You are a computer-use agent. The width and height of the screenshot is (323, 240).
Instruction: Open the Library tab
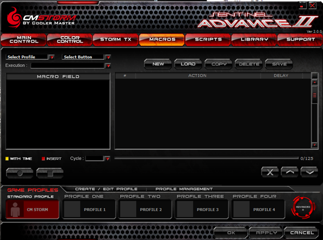tap(254, 40)
